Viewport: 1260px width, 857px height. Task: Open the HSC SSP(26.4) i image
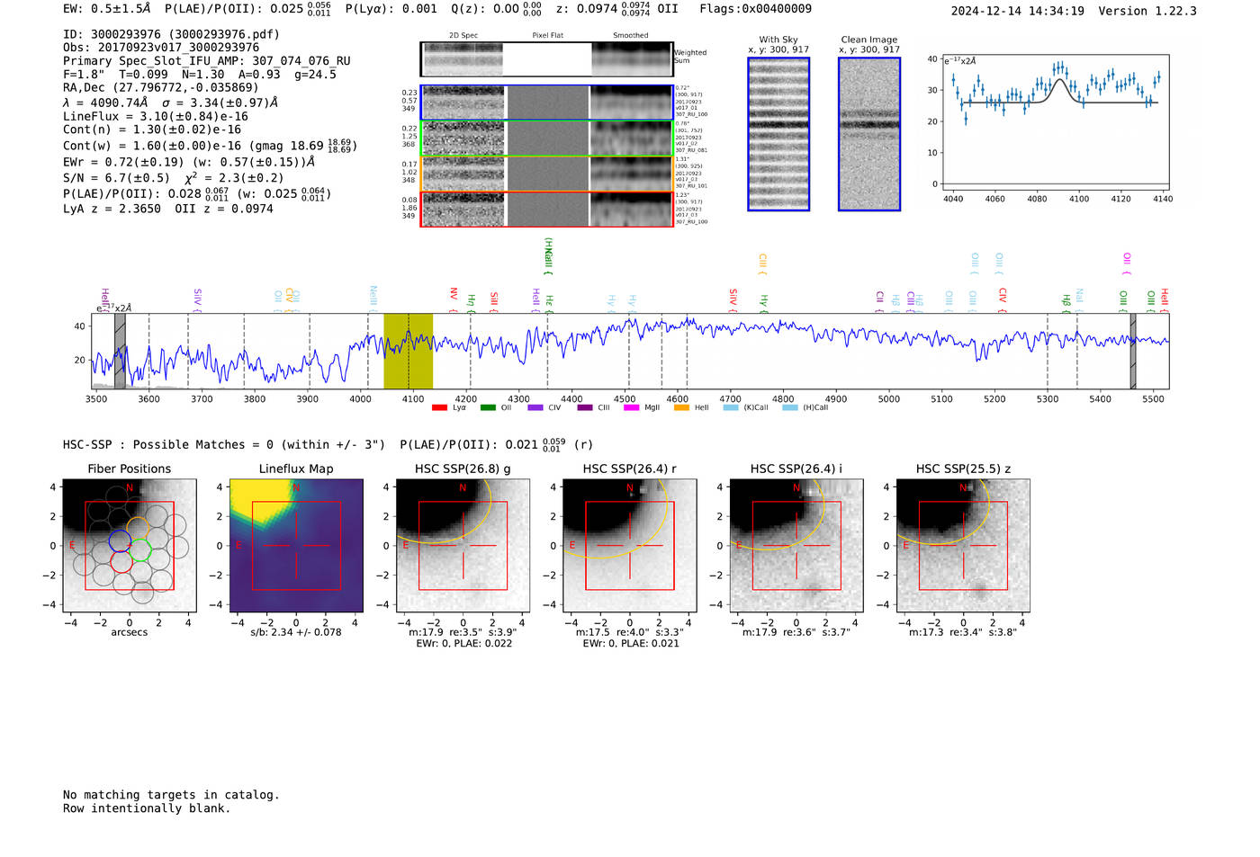click(x=796, y=545)
